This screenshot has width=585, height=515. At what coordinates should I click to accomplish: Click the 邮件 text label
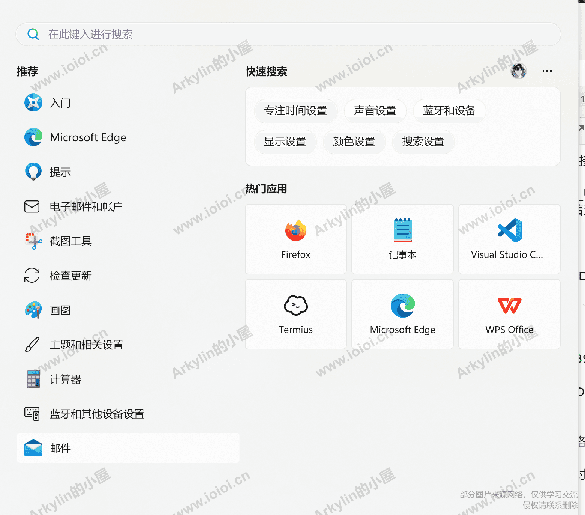[x=60, y=448]
